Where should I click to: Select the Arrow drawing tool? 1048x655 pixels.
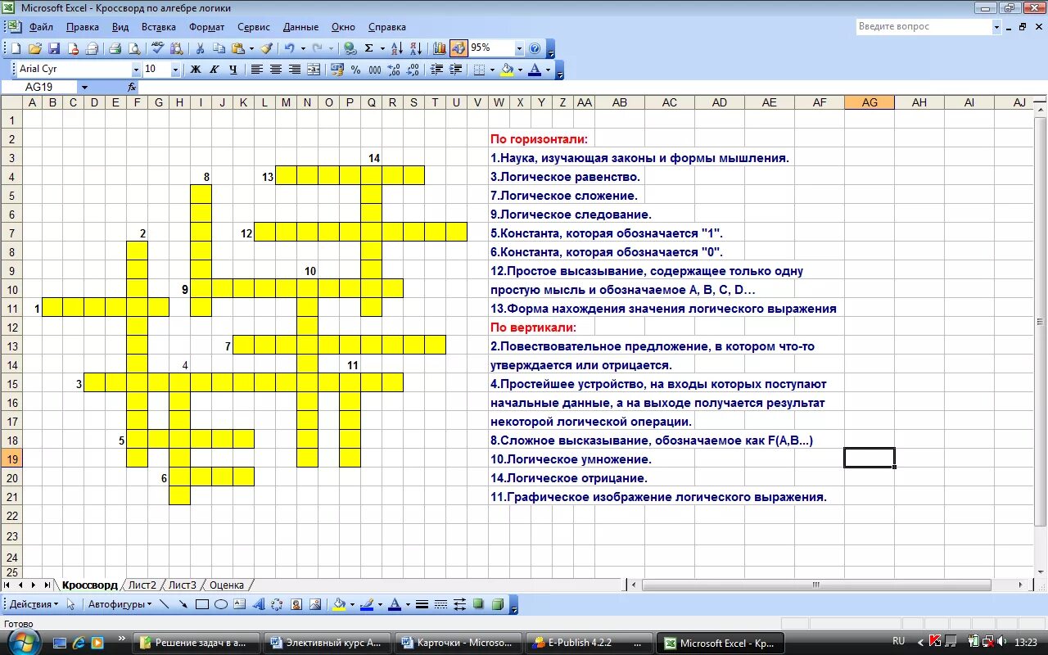click(x=183, y=605)
